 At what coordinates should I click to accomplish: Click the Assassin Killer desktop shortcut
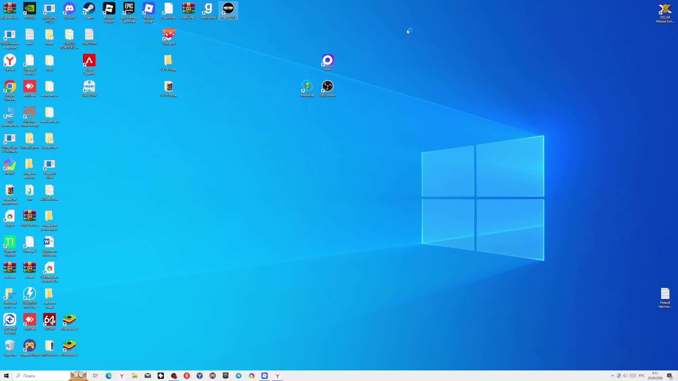point(49,168)
